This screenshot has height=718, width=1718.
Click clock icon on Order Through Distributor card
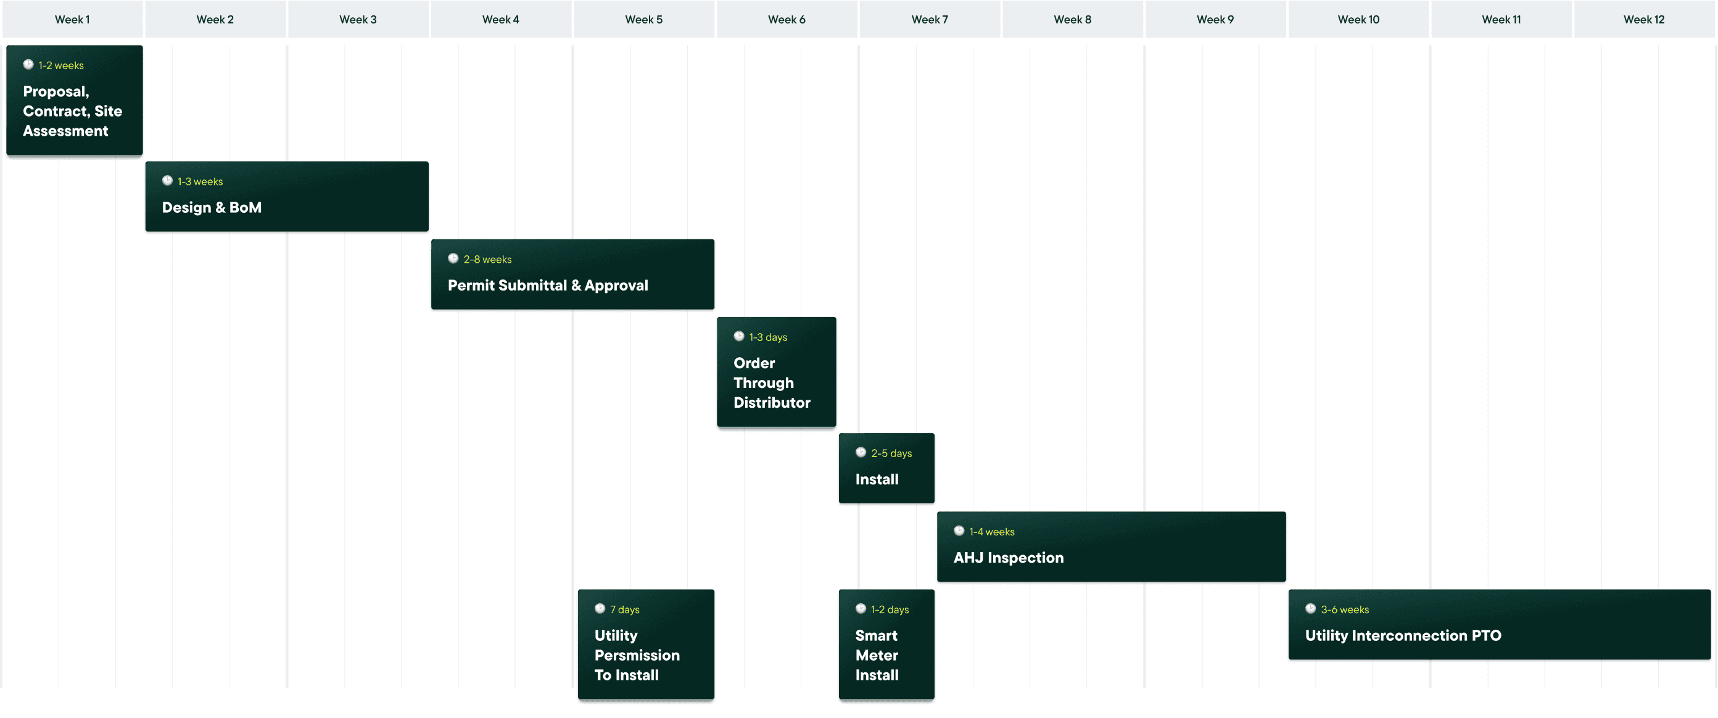(x=739, y=337)
